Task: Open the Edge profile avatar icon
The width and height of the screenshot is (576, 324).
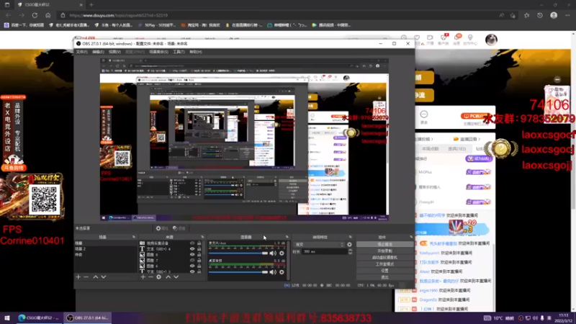Action: [x=554, y=15]
